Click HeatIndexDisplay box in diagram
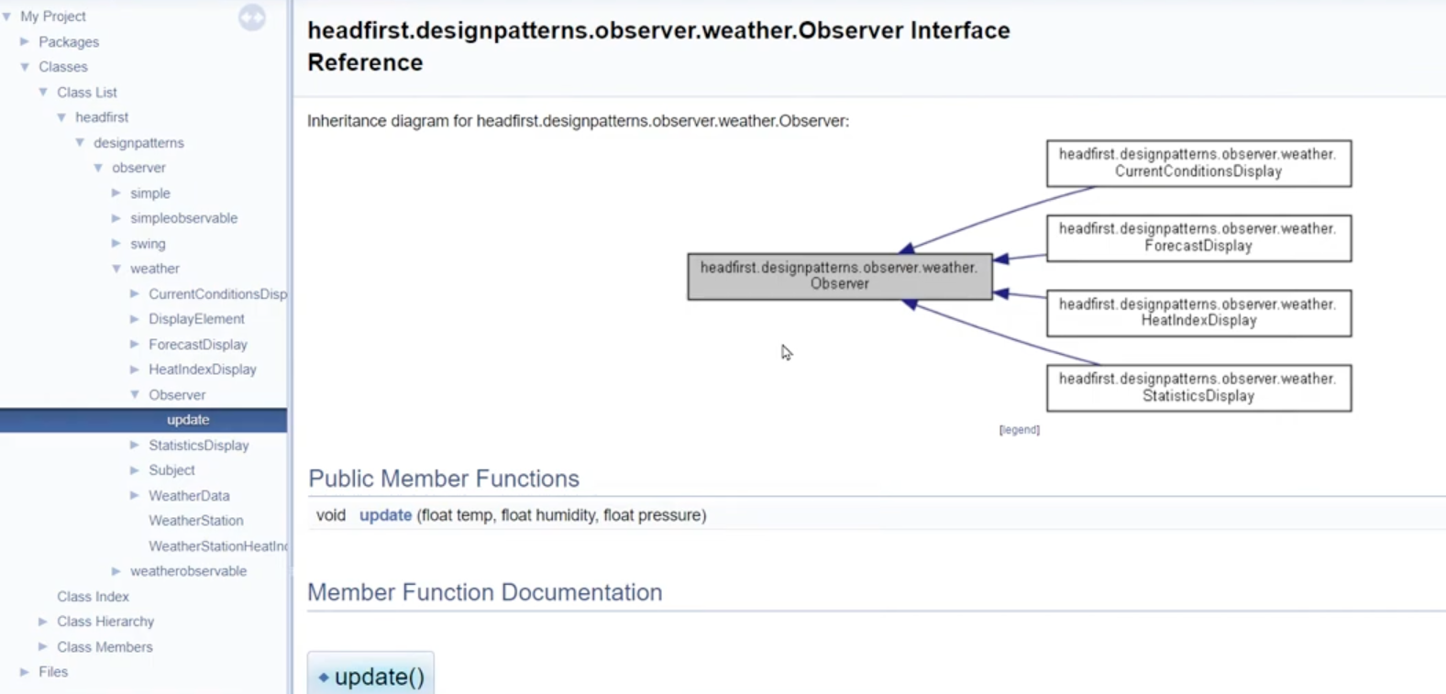The height and width of the screenshot is (694, 1446). click(x=1198, y=313)
